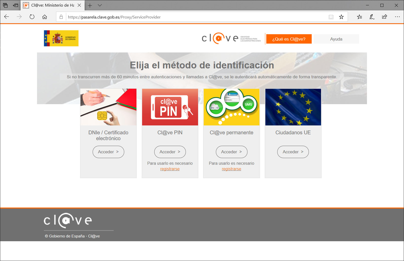The image size is (404, 261).
Task: Click the Gobierno de España footer text
Action: tap(72, 236)
